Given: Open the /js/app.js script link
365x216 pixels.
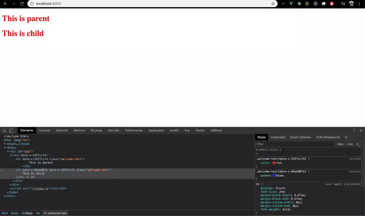Looking at the screenshot, I should pyautogui.click(x=40, y=188).
